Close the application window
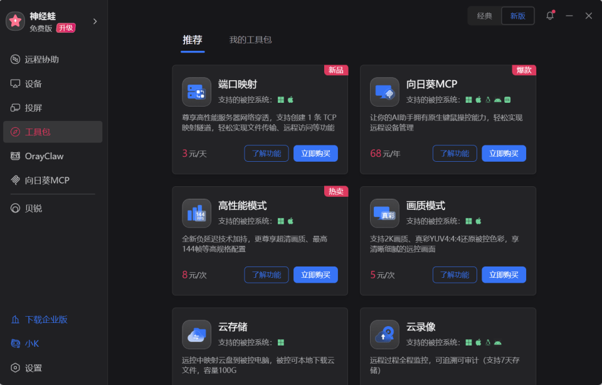Viewport: 602px width, 385px height. pos(589,16)
